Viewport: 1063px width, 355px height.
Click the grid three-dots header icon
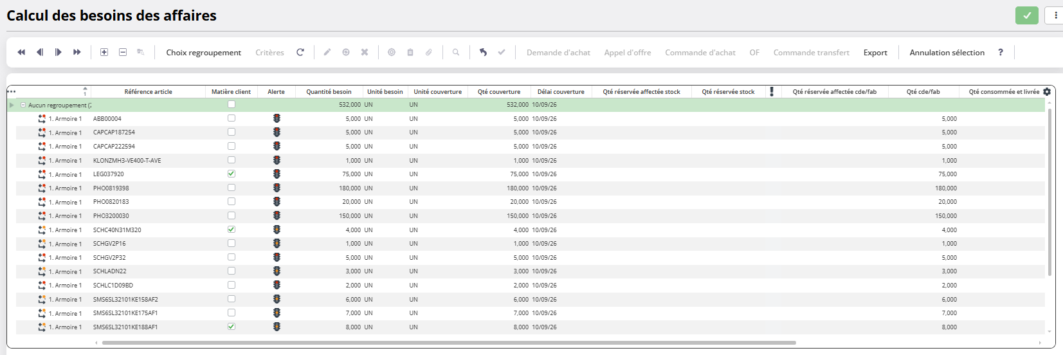point(12,91)
